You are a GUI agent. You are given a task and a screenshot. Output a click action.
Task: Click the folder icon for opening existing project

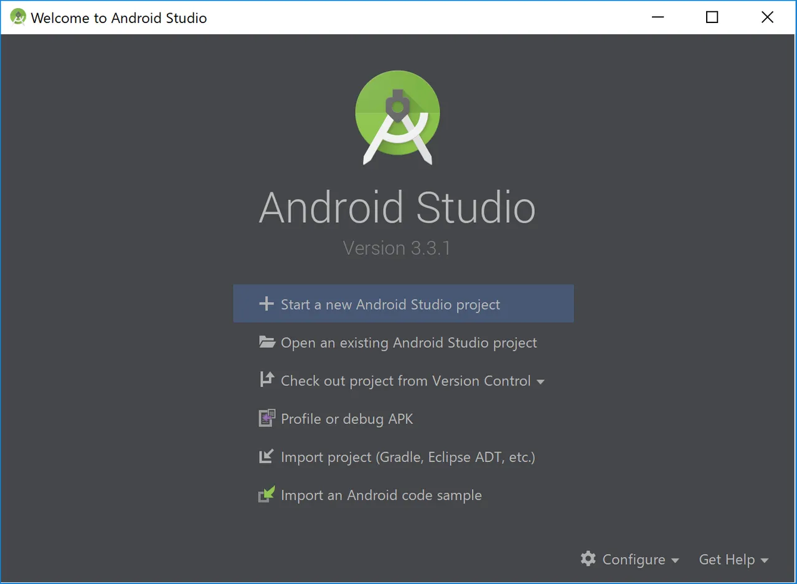(267, 342)
